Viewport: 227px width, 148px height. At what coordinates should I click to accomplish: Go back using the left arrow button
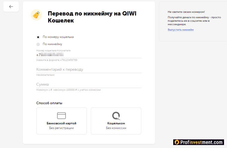11,7
